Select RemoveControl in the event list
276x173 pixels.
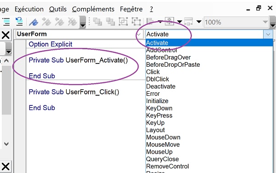click(209, 166)
